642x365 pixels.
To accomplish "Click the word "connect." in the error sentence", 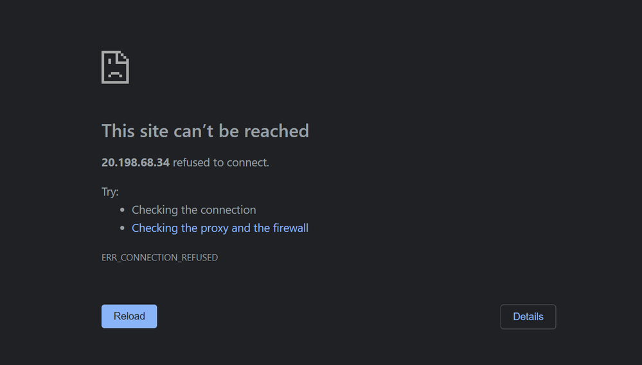I will click(x=249, y=163).
